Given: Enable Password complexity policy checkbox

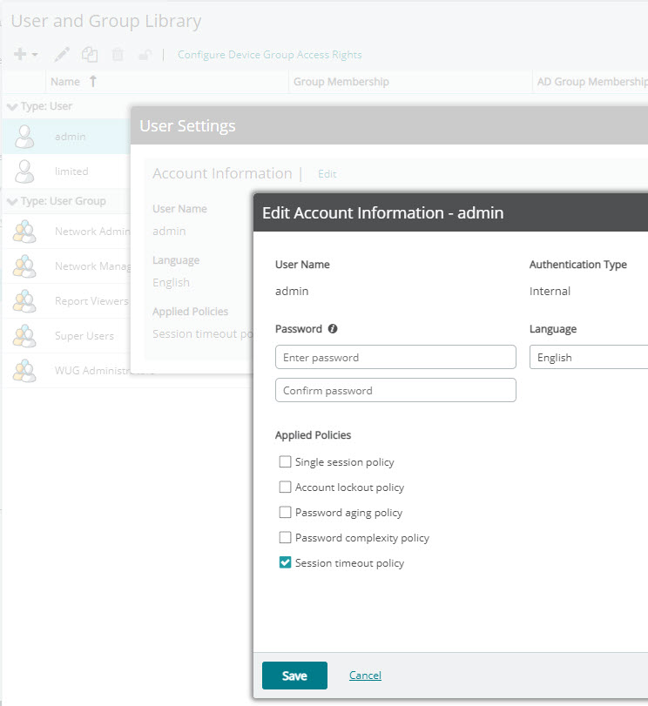Looking at the screenshot, I should pyautogui.click(x=285, y=538).
